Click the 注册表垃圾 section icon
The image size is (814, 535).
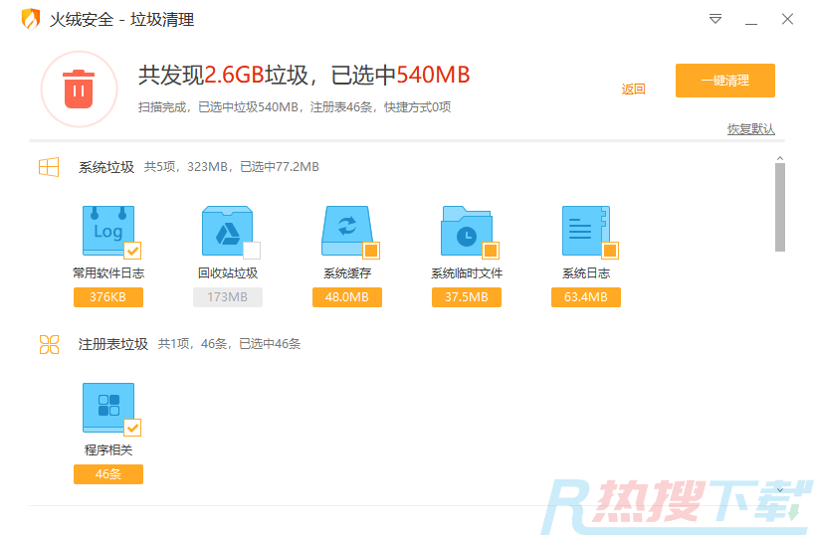coord(49,344)
